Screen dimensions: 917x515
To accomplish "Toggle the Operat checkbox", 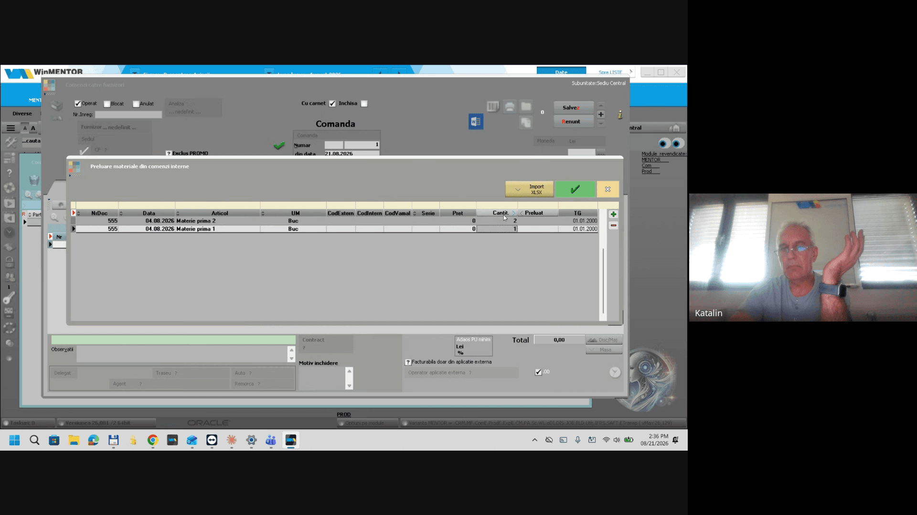I will click(x=78, y=103).
